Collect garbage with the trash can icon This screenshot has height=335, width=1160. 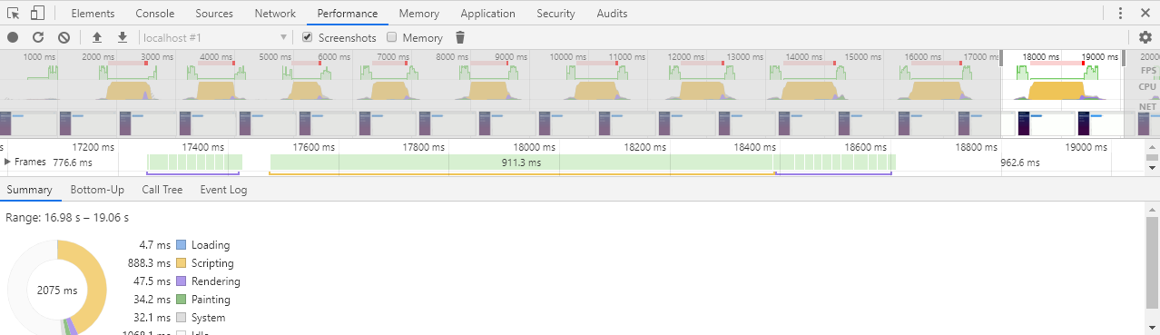pos(460,37)
